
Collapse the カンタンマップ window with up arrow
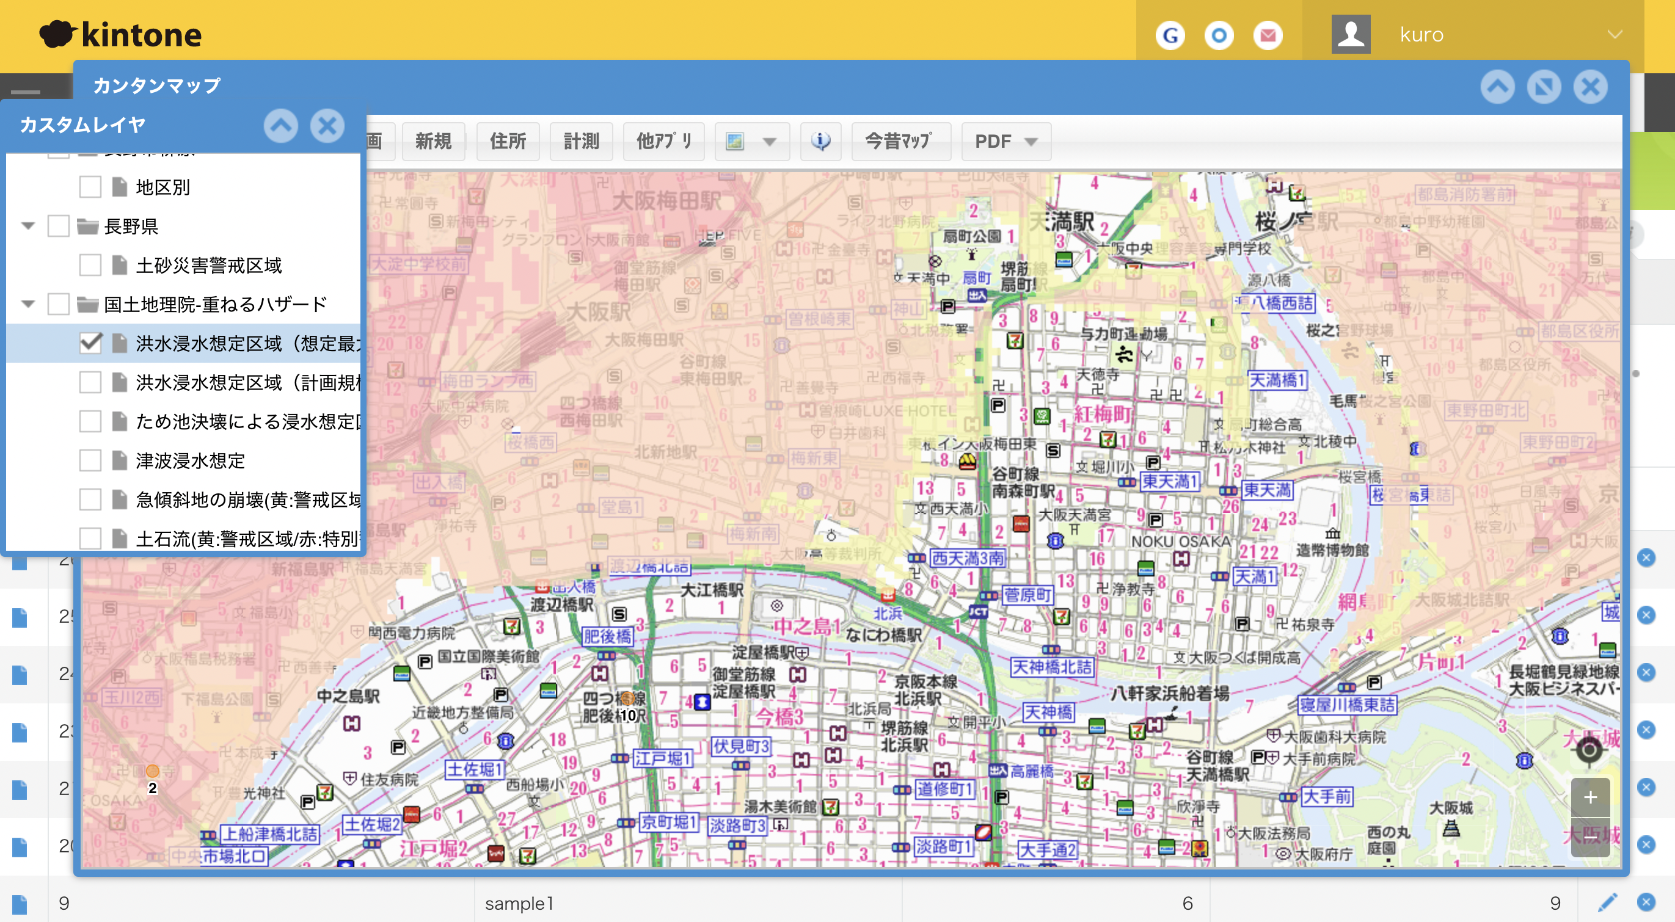coord(1497,87)
